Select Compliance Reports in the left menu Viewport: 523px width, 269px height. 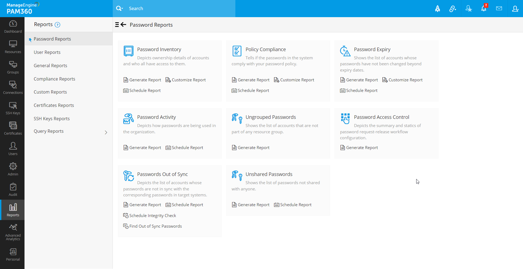54,79
